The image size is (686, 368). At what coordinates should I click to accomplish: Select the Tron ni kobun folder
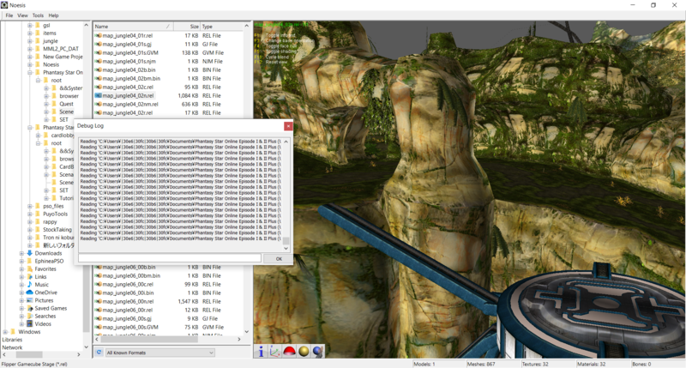click(x=58, y=238)
